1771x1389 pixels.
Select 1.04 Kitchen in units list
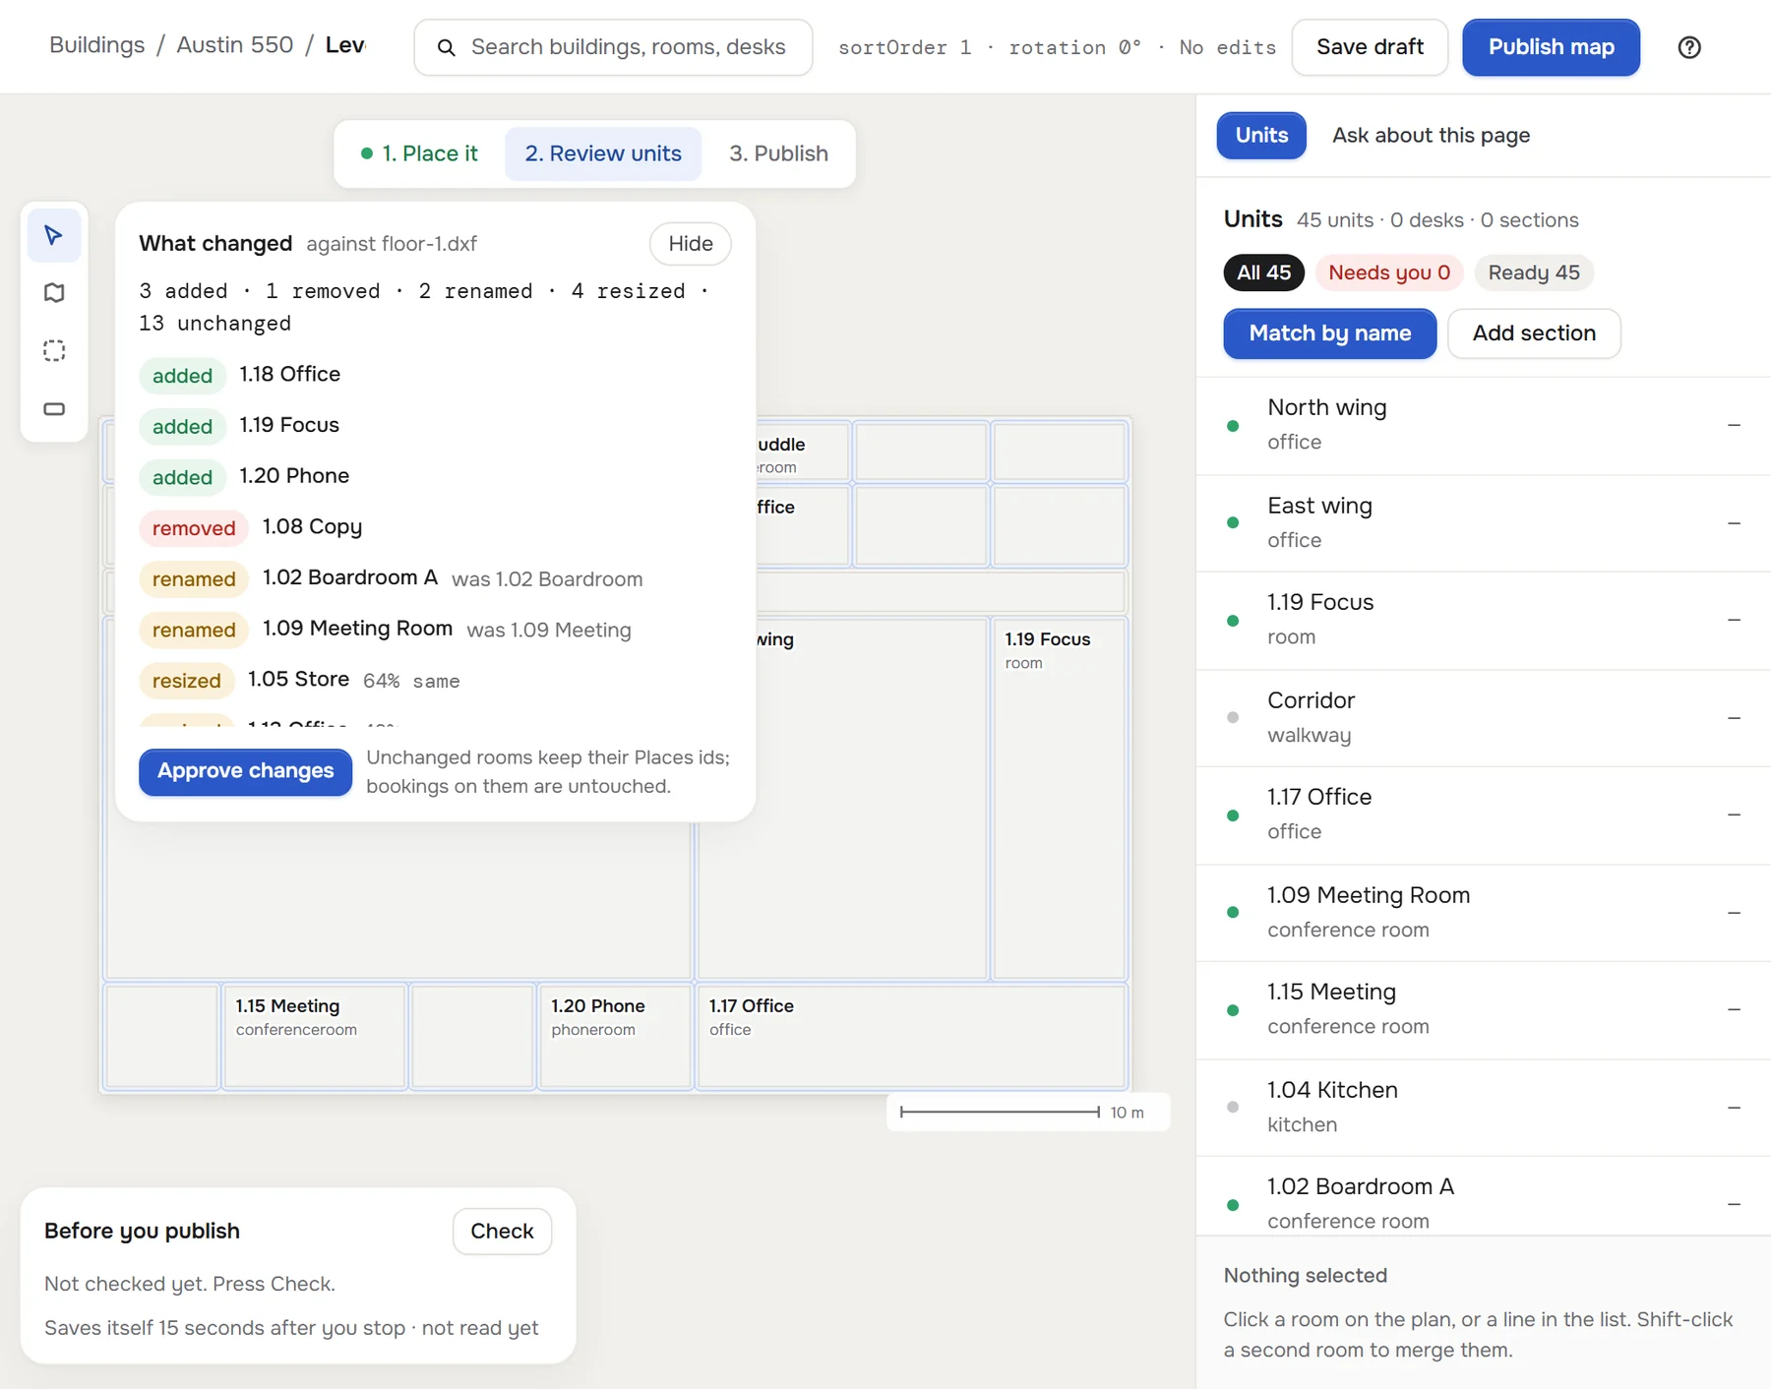pyautogui.click(x=1484, y=1108)
